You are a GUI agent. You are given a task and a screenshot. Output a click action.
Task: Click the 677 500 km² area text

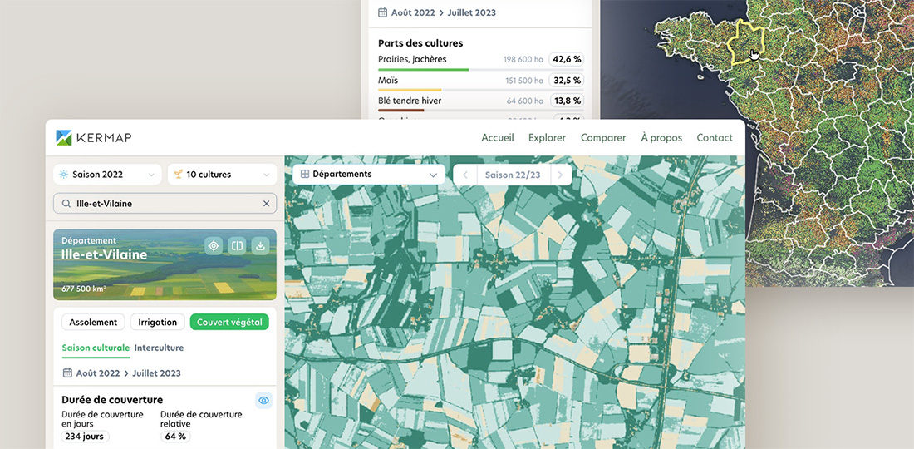tap(83, 289)
